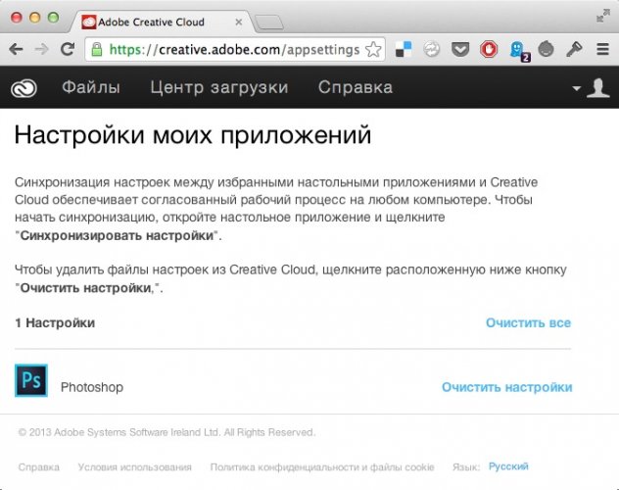Viewport: 619px width, 490px height.
Task: Open the Chrome hamburger menu
Action: pyautogui.click(x=602, y=49)
